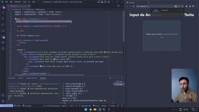Toggle the bottom panel layout icon

102,2
